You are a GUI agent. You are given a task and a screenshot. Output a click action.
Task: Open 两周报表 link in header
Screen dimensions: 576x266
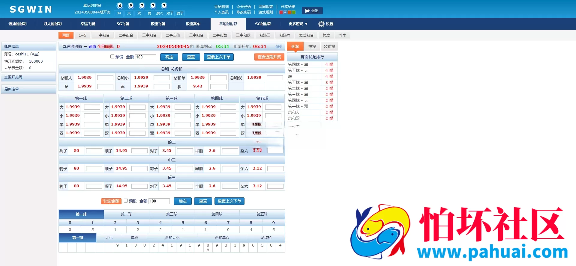[x=266, y=7]
